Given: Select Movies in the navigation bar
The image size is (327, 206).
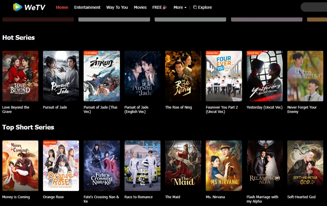Looking at the screenshot, I should 140,7.
